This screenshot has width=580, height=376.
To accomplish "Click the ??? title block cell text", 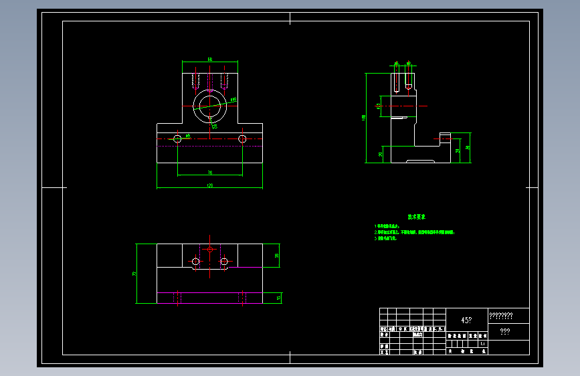I will (505, 332).
